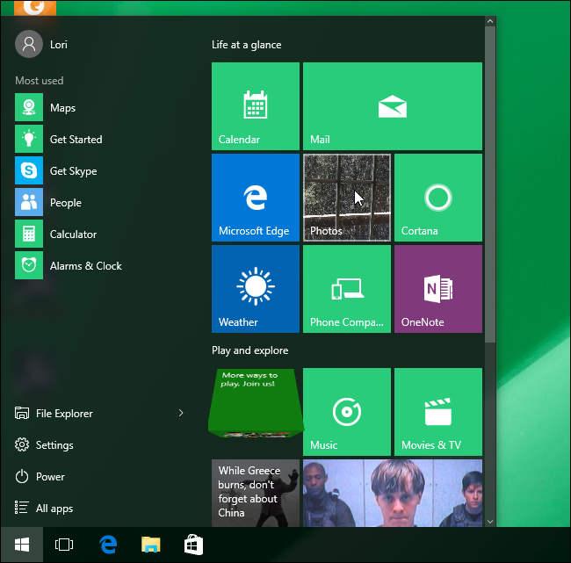The width and height of the screenshot is (571, 563).
Task: Click the 'Alarms & Clock' label
Action: point(85,266)
